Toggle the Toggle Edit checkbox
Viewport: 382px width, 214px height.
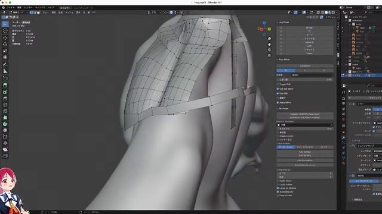[278, 84]
